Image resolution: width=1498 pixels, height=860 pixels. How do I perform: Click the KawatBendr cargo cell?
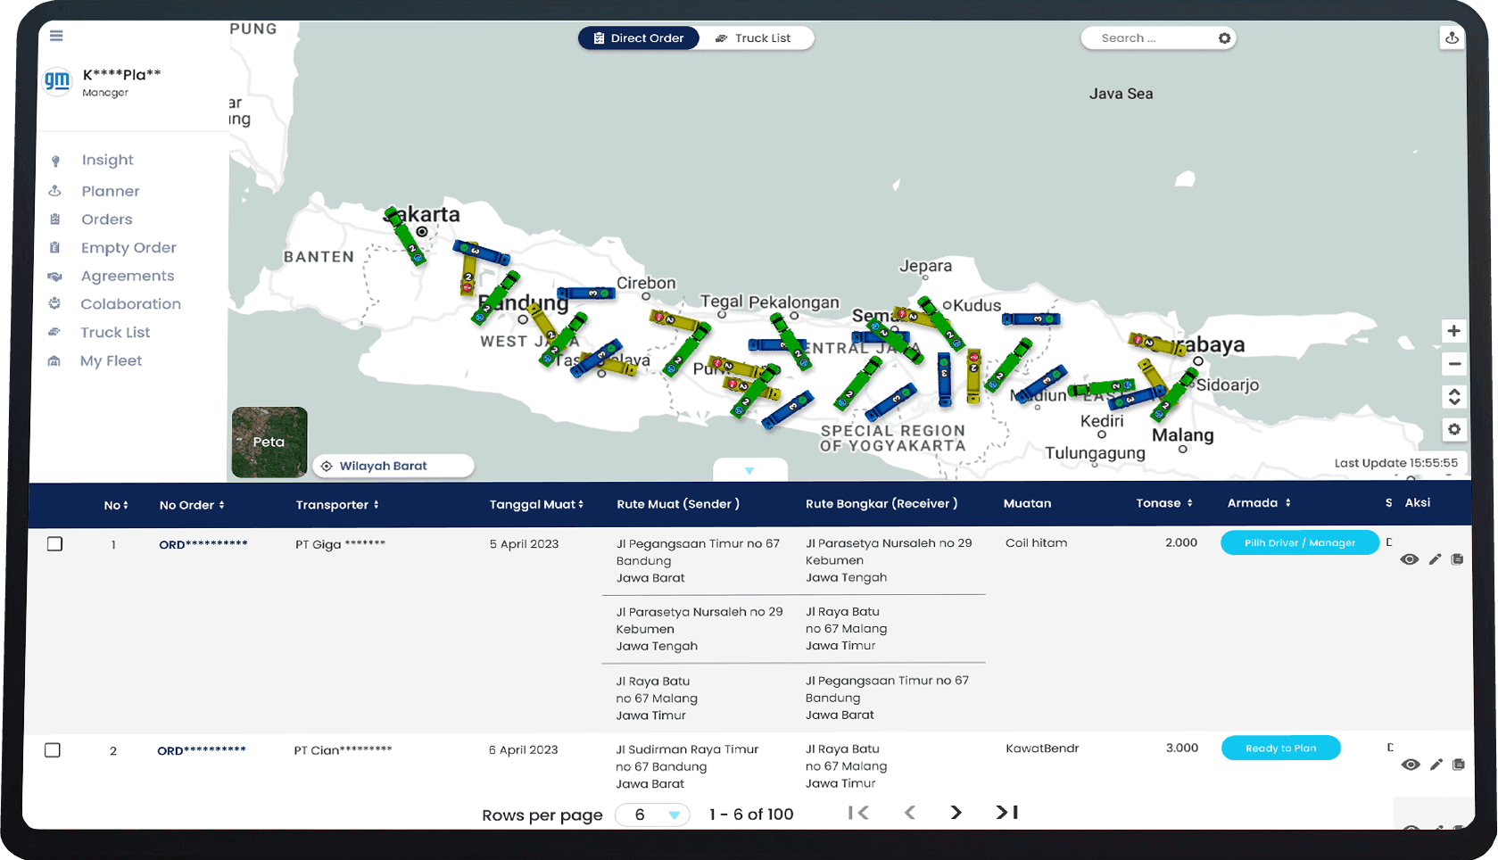[x=1042, y=748]
